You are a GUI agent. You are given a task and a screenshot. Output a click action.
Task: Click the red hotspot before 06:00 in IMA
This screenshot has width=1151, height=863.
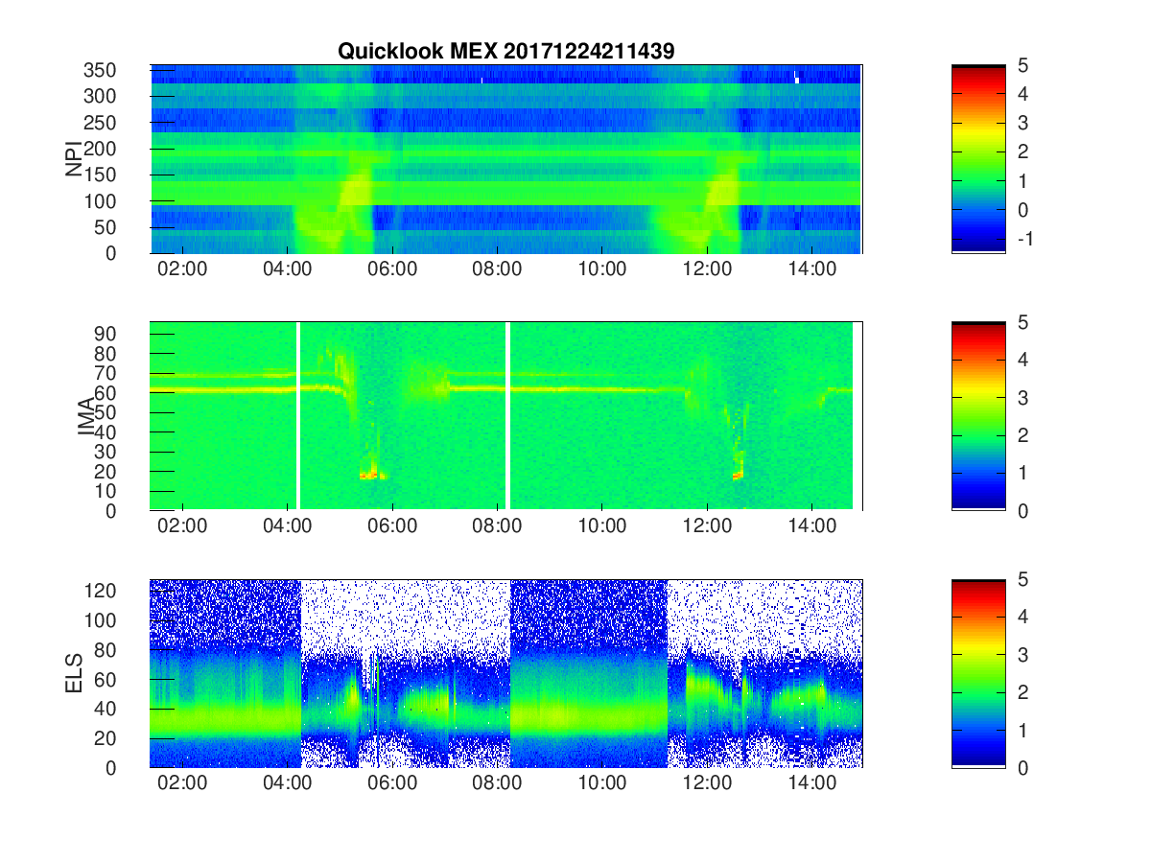370,475
